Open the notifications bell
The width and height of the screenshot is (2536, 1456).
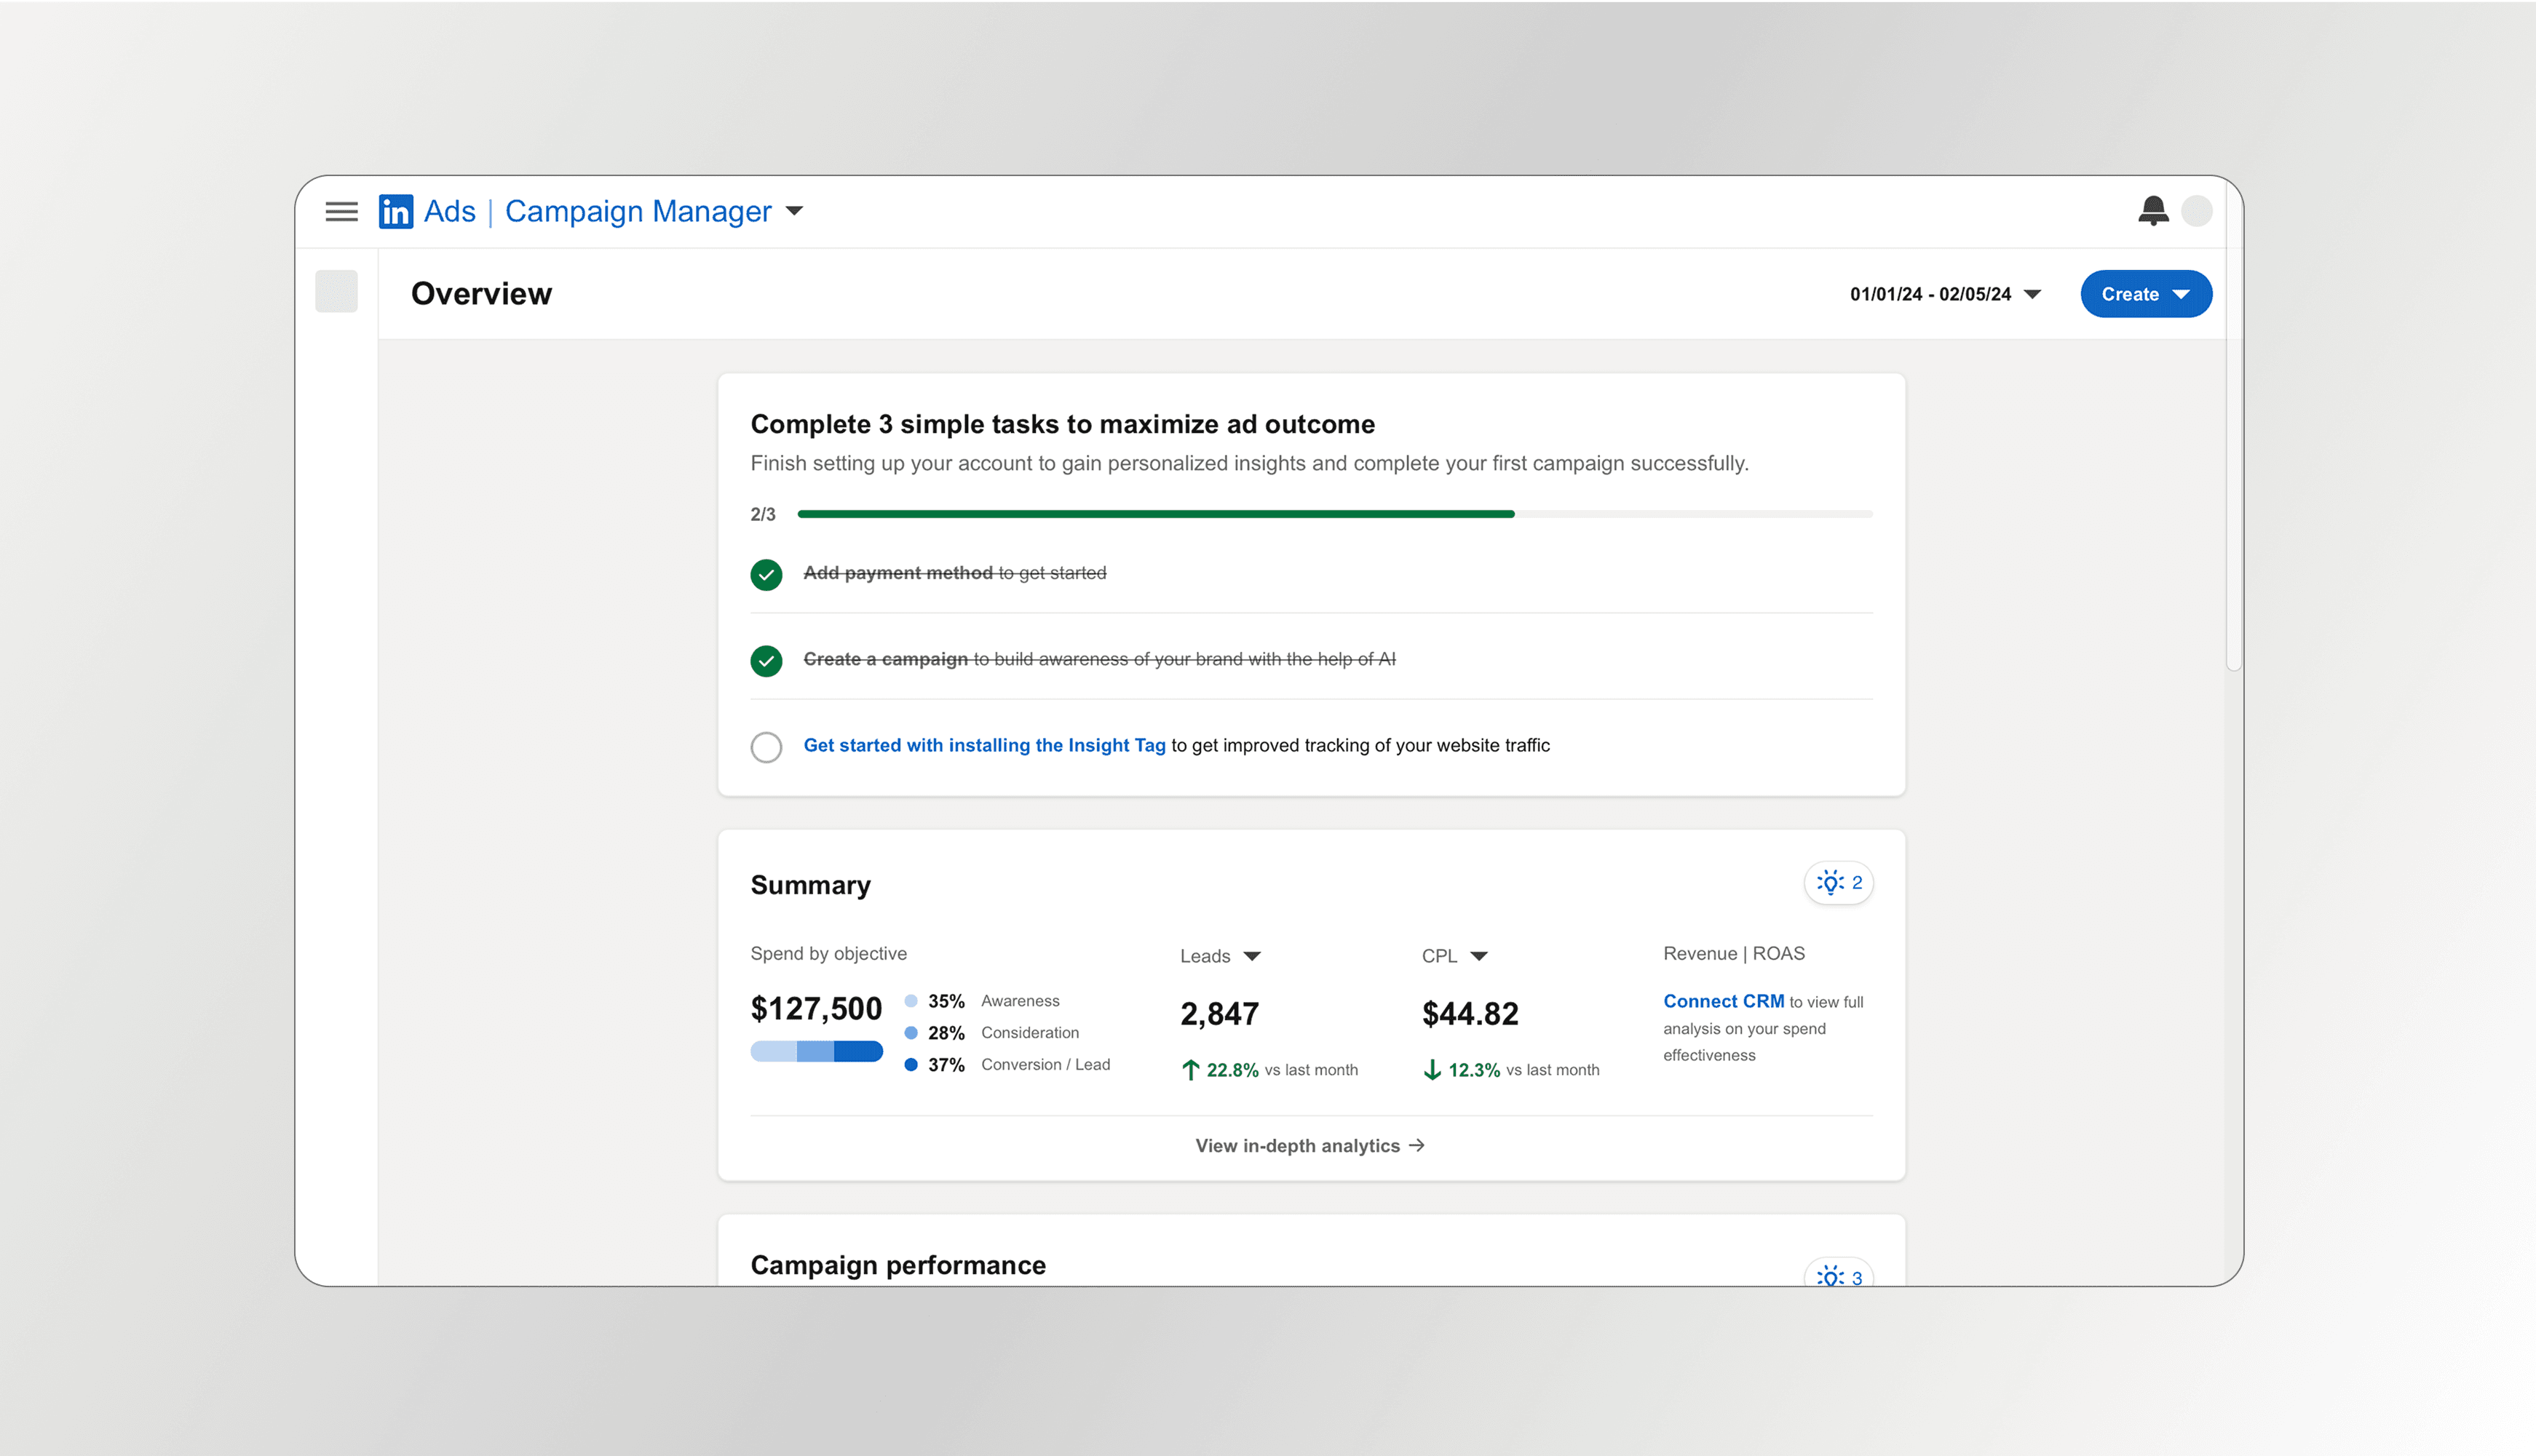(2153, 210)
